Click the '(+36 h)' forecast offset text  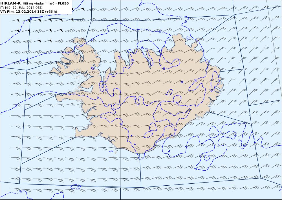pos(51,12)
